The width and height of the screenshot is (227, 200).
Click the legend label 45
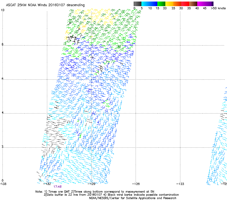[205, 8]
